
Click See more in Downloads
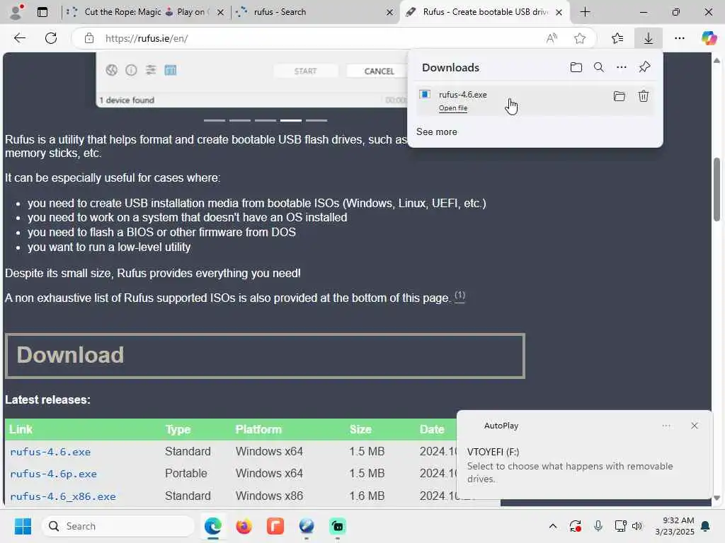pyautogui.click(x=436, y=132)
